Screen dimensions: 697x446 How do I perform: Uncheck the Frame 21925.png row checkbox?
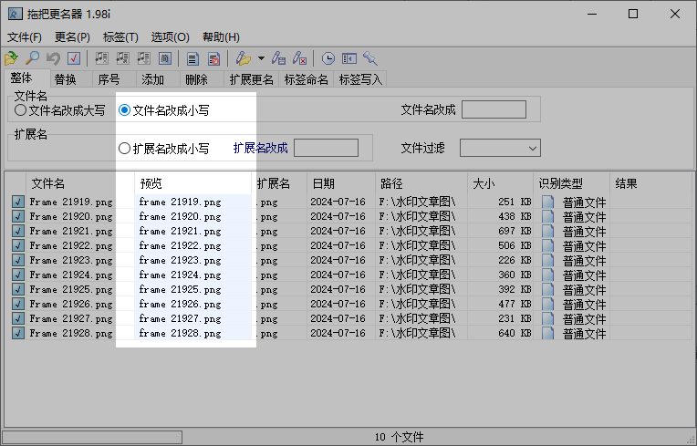17,289
